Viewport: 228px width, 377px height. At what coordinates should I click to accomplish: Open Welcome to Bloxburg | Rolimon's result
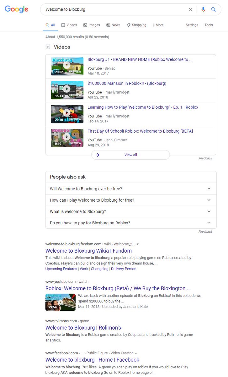point(83,328)
